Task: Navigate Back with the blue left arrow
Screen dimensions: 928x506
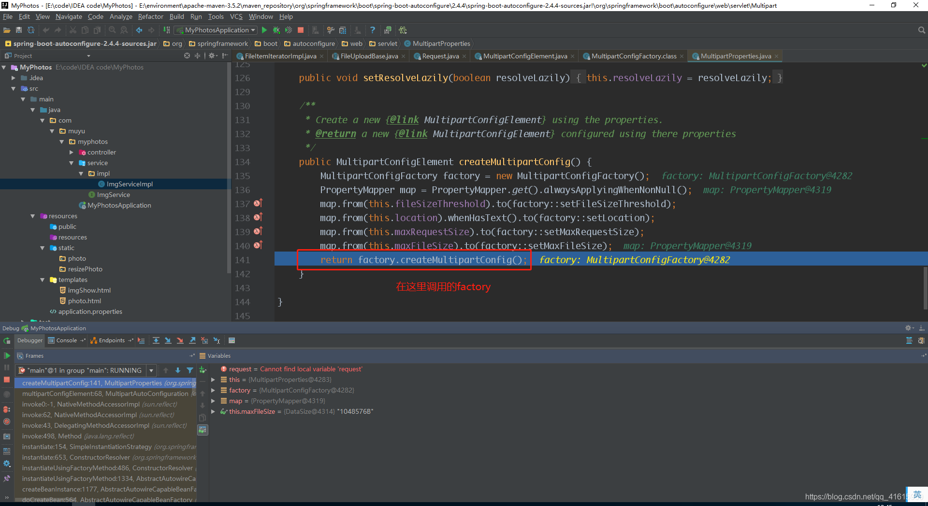Action: 139,30
